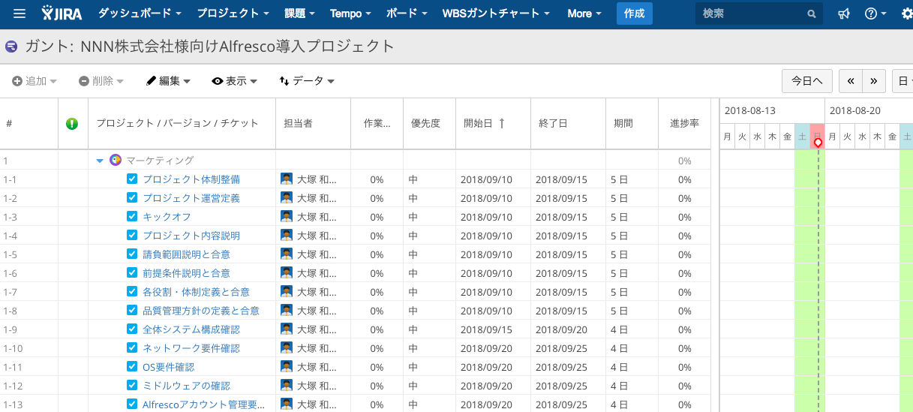Open the 課題 menu

click(x=300, y=14)
